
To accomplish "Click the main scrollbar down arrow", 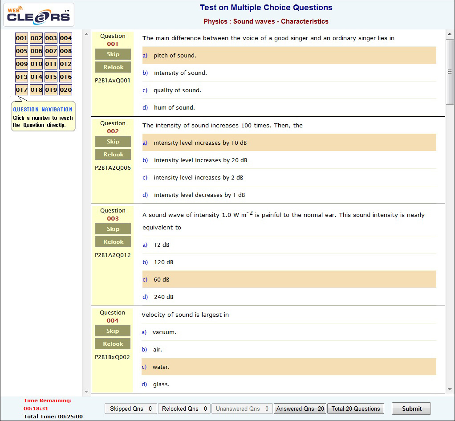I will 450,390.
